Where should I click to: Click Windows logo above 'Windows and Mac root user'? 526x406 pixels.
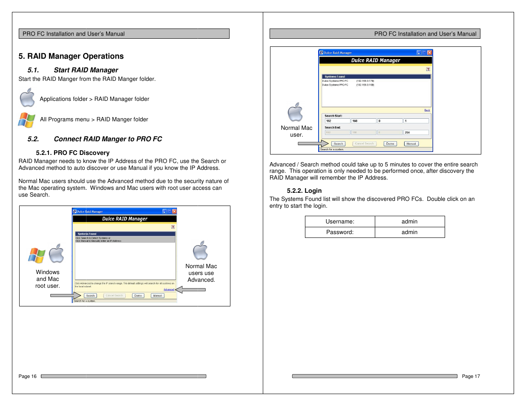[x=37, y=255]
